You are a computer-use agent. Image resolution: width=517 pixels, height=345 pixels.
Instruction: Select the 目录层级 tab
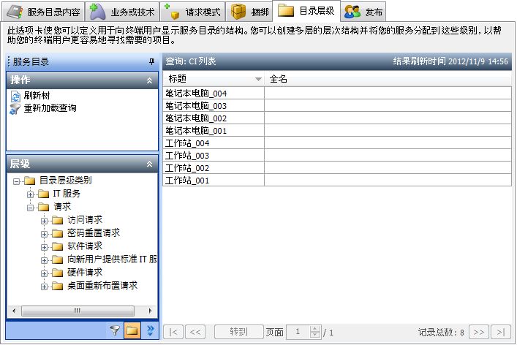pos(306,11)
